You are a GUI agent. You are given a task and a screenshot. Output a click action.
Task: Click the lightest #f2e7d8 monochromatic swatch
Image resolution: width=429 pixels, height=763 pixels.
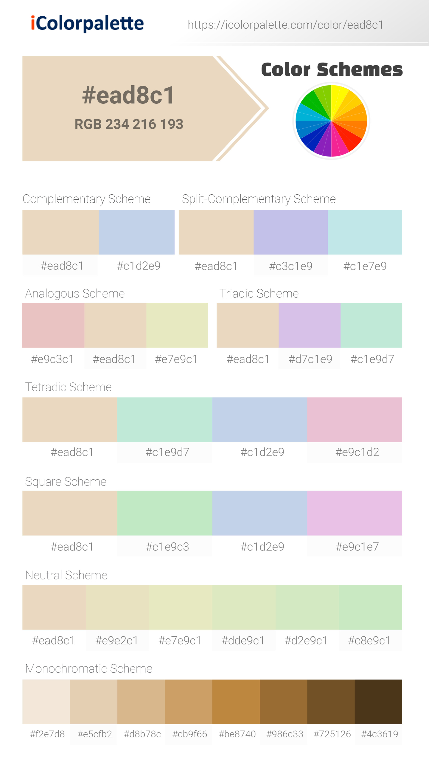tap(46, 702)
